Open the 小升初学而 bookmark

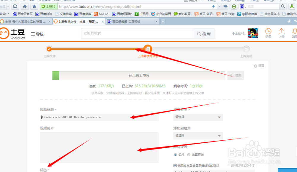[161, 14]
